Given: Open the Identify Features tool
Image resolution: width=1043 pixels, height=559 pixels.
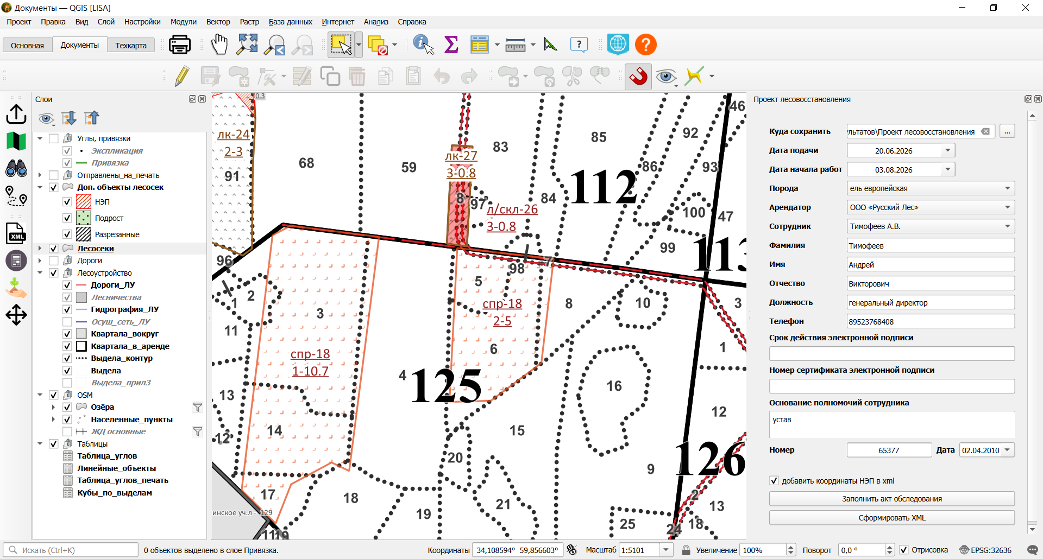Looking at the screenshot, I should point(423,45).
